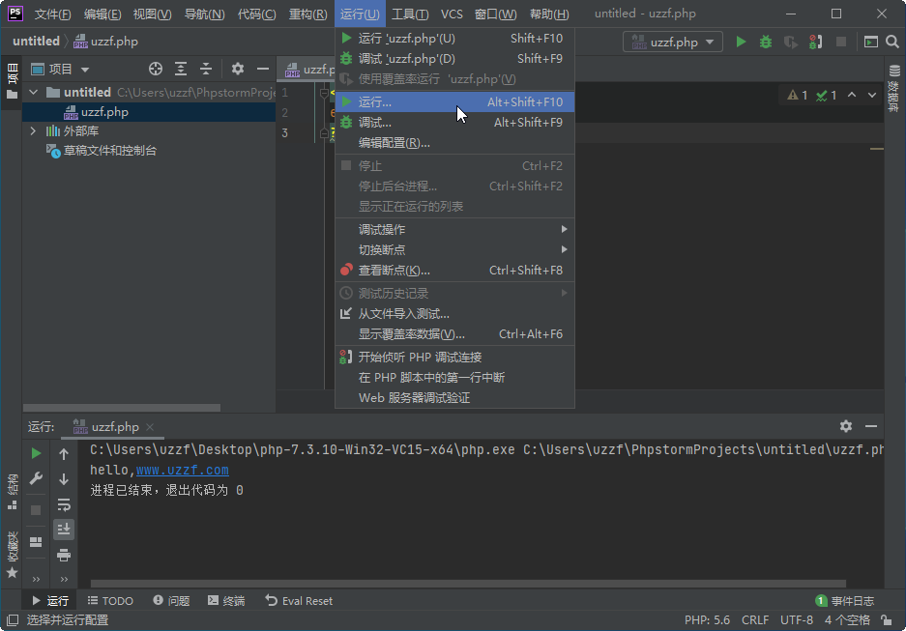Open run configuration dropdown uzzf.php

coord(673,43)
